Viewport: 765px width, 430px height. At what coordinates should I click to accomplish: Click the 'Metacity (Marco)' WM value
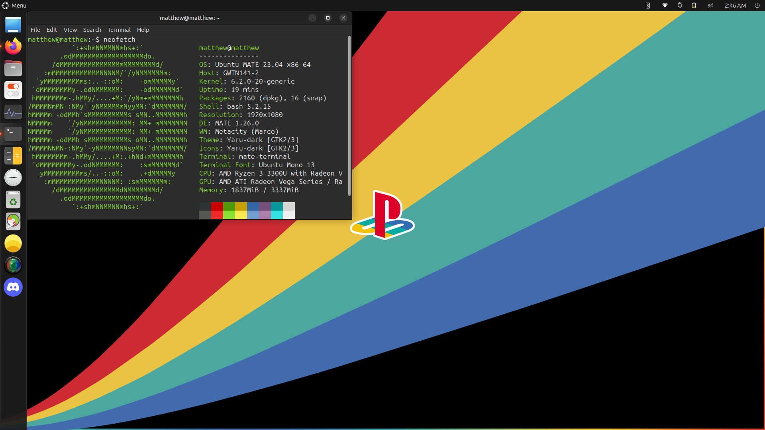tap(247, 131)
